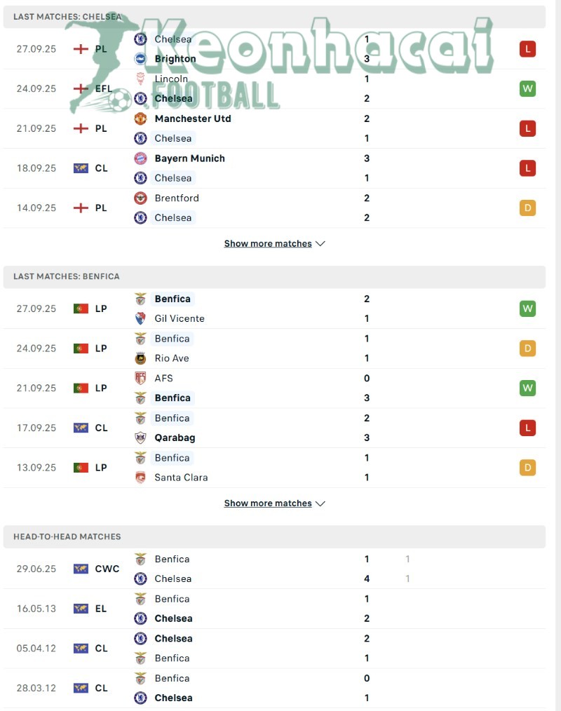The width and height of the screenshot is (561, 711).
Task: Select the Last Matches: Benfica header
Action: tap(67, 276)
